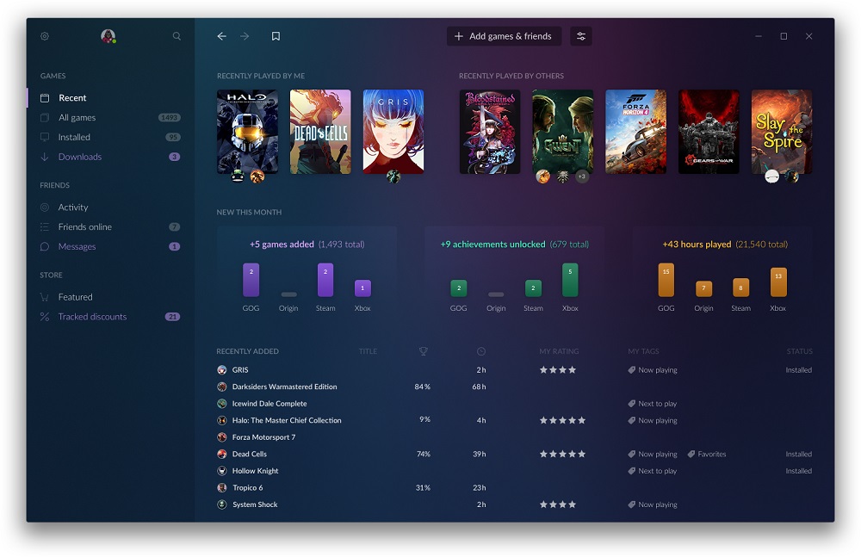Open the Slay the Spire cover

coord(782,132)
